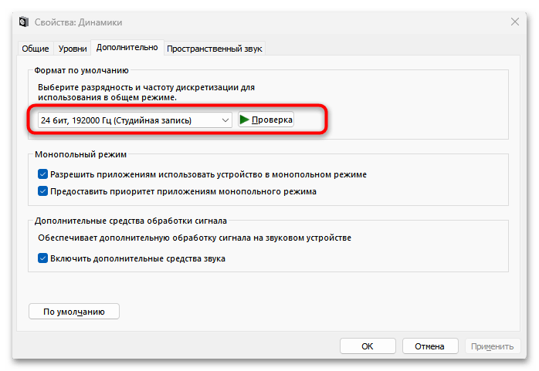Click the По умолчанию button
539x371 pixels.
click(x=74, y=312)
